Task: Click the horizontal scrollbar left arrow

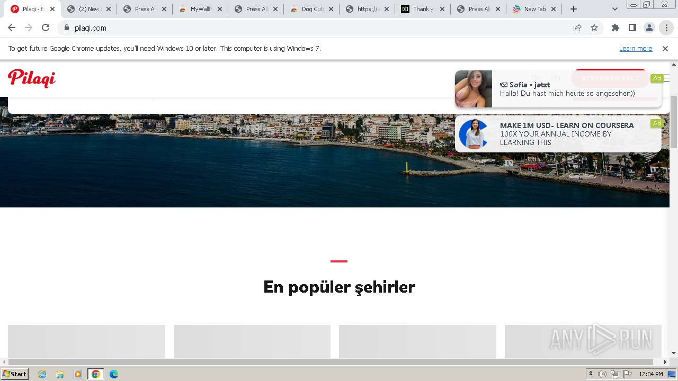Action: point(4,362)
